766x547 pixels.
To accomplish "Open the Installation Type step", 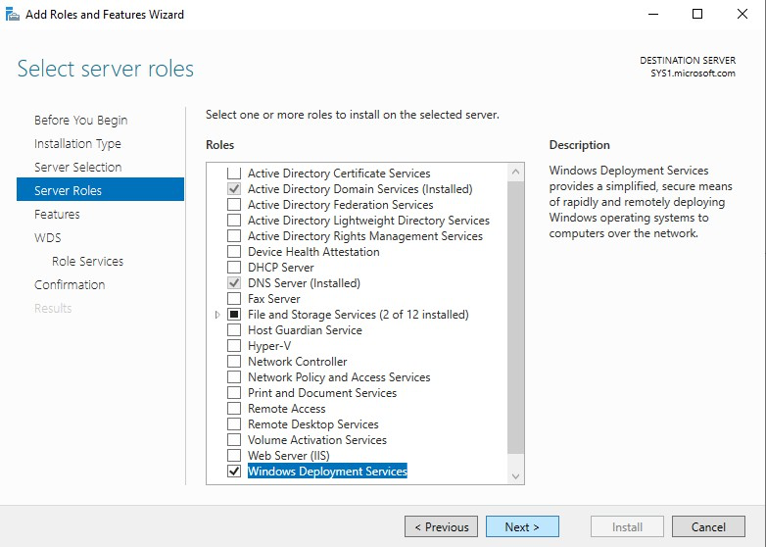I will point(77,143).
